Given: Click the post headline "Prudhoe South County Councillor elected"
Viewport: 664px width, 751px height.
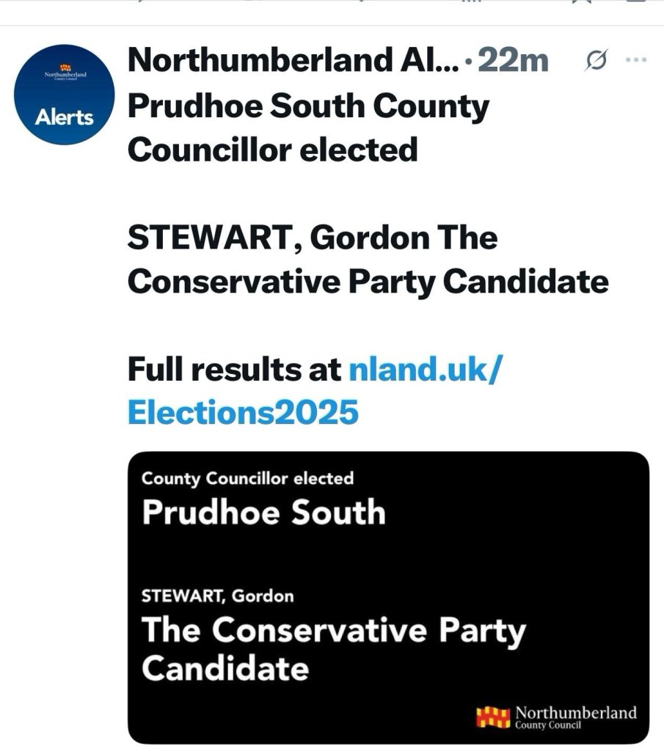Looking at the screenshot, I should 308,128.
